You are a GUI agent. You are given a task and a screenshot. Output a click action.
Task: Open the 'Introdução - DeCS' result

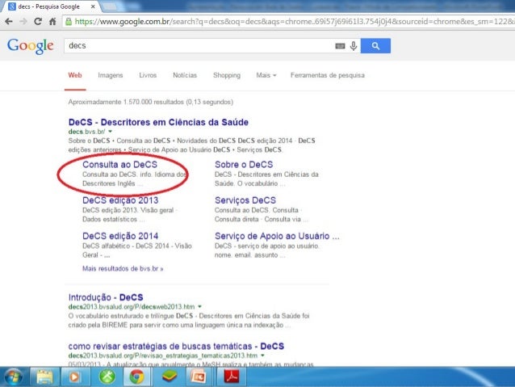106,297
